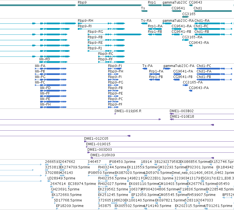
Task: Click transcript Rrp1-RB
Action: [x=155, y=32]
